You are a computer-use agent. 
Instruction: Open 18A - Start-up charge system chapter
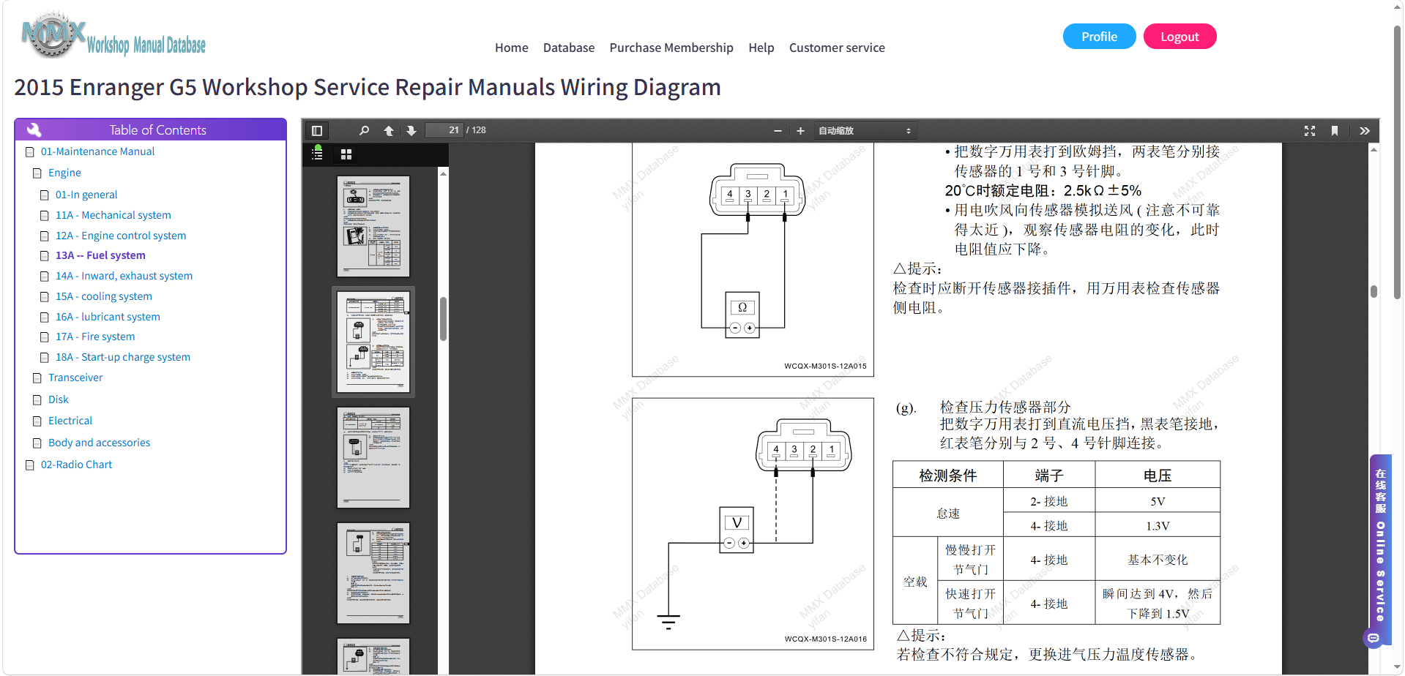click(x=123, y=357)
